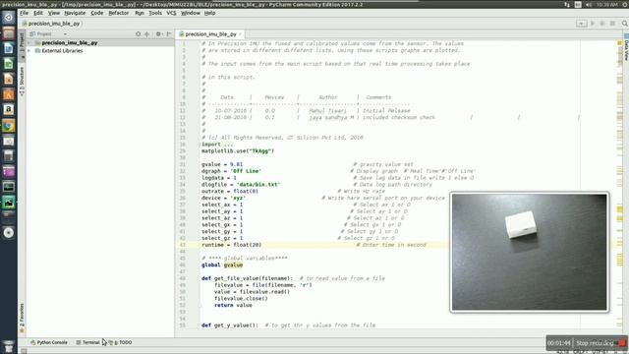Open the Help menu
629x354 pixels.
pos(209,13)
